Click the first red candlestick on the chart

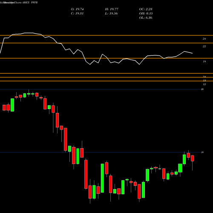4,108
